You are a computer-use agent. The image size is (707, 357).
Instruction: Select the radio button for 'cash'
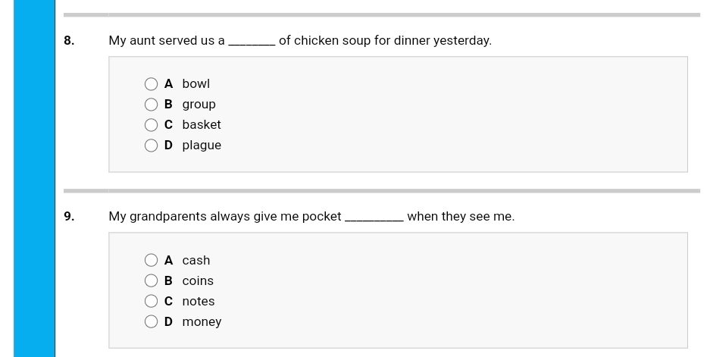tap(152, 261)
